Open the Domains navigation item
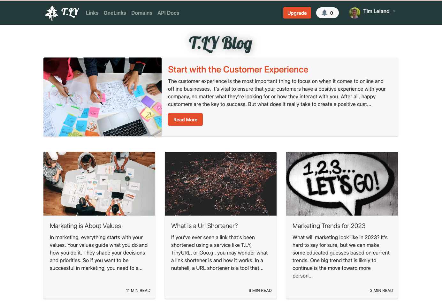The image size is (442, 305). (x=142, y=13)
